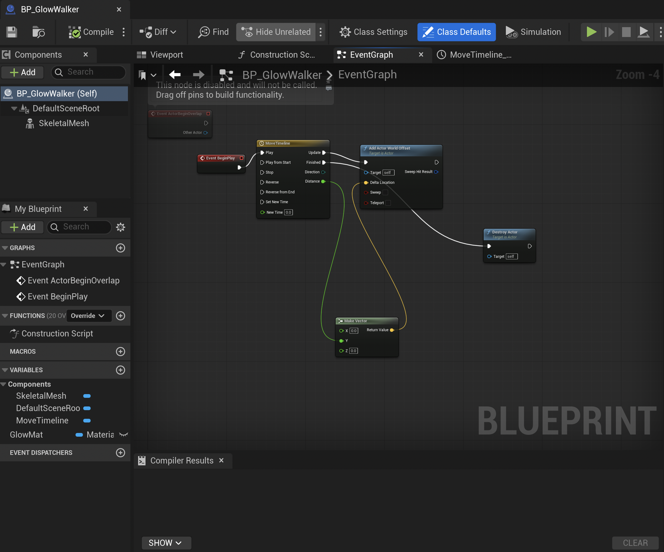Image resolution: width=664 pixels, height=552 pixels.
Task: Open the Functions Override dropdown
Action: pyautogui.click(x=88, y=316)
